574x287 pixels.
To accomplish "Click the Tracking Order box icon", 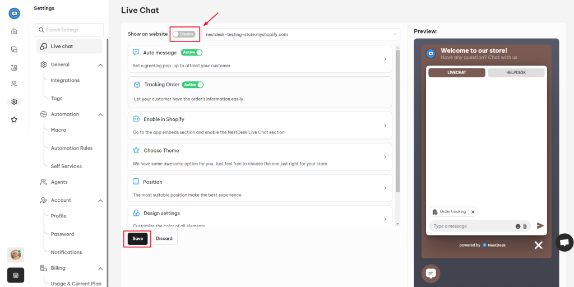I will [137, 85].
